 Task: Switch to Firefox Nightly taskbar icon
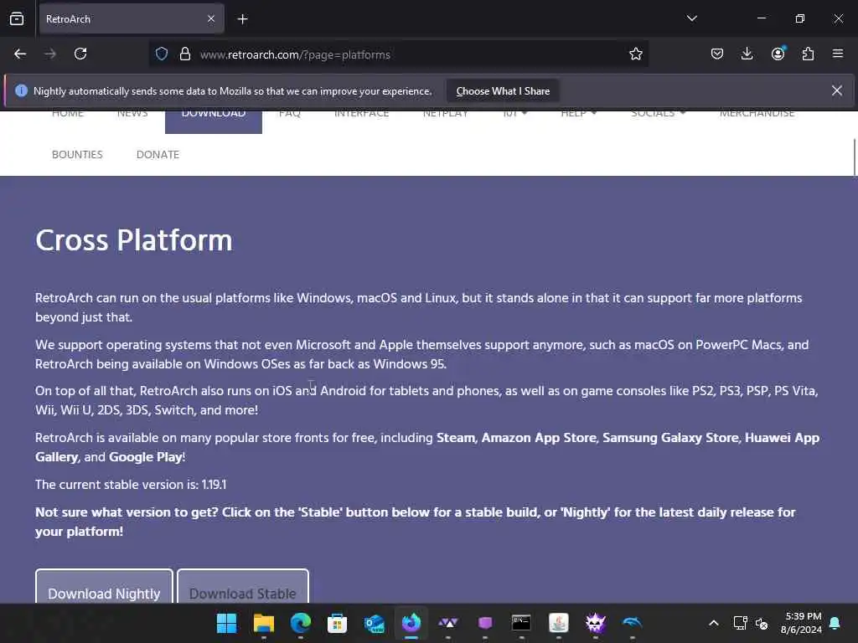[x=411, y=623]
